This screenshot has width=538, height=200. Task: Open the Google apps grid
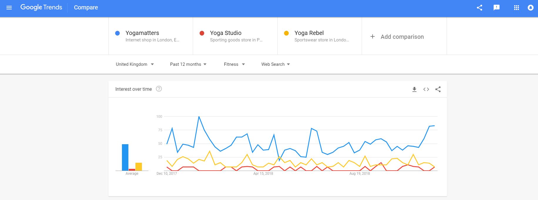click(x=517, y=8)
